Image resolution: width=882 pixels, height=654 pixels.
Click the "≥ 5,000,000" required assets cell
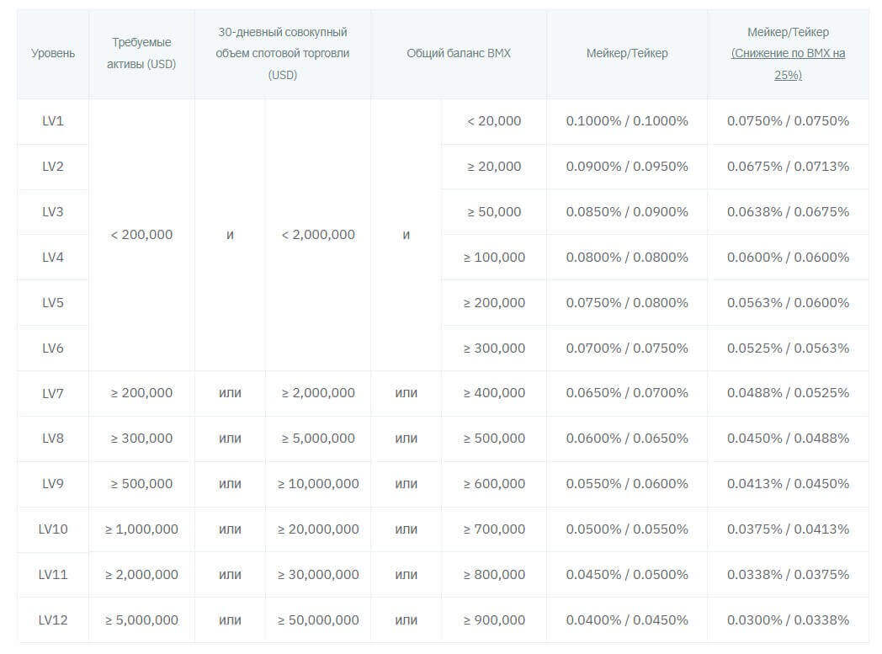click(141, 620)
